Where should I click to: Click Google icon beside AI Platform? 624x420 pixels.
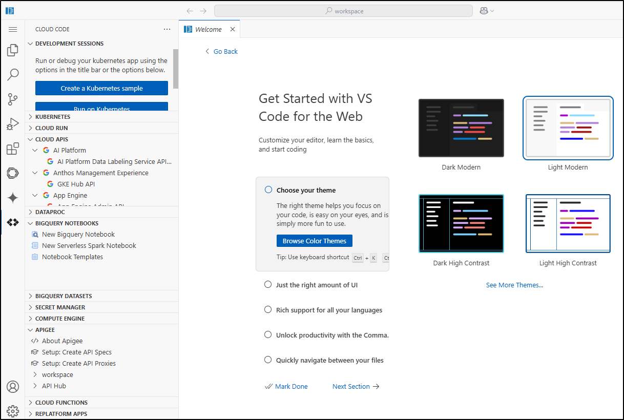(47, 151)
